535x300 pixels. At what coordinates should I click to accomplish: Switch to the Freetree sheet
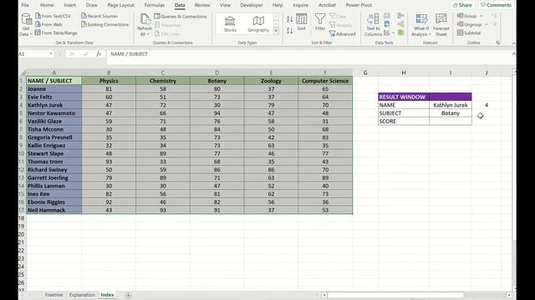click(x=53, y=295)
